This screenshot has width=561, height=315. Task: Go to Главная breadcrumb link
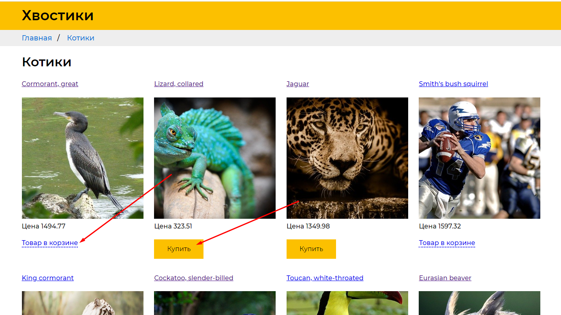37,38
